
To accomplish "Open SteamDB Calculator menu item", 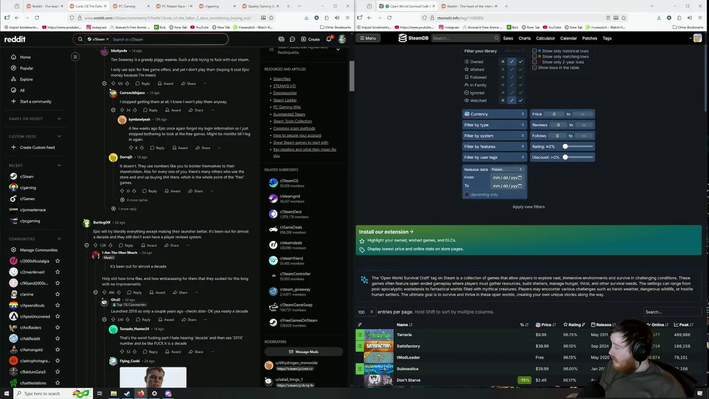I will (x=545, y=38).
